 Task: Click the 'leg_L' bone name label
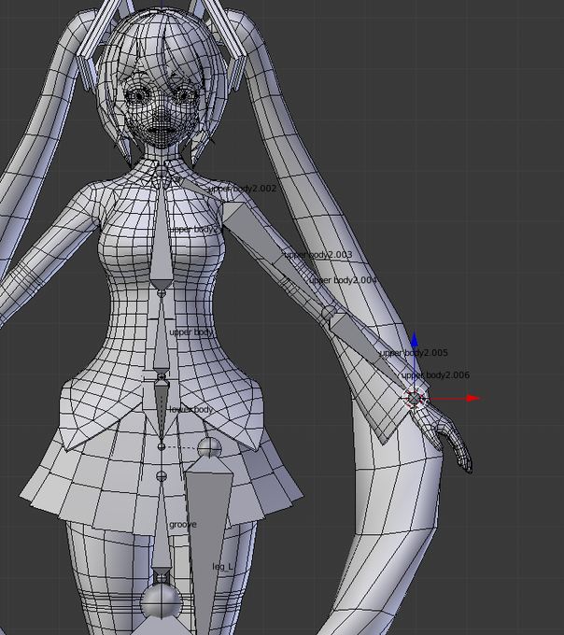[222, 567]
